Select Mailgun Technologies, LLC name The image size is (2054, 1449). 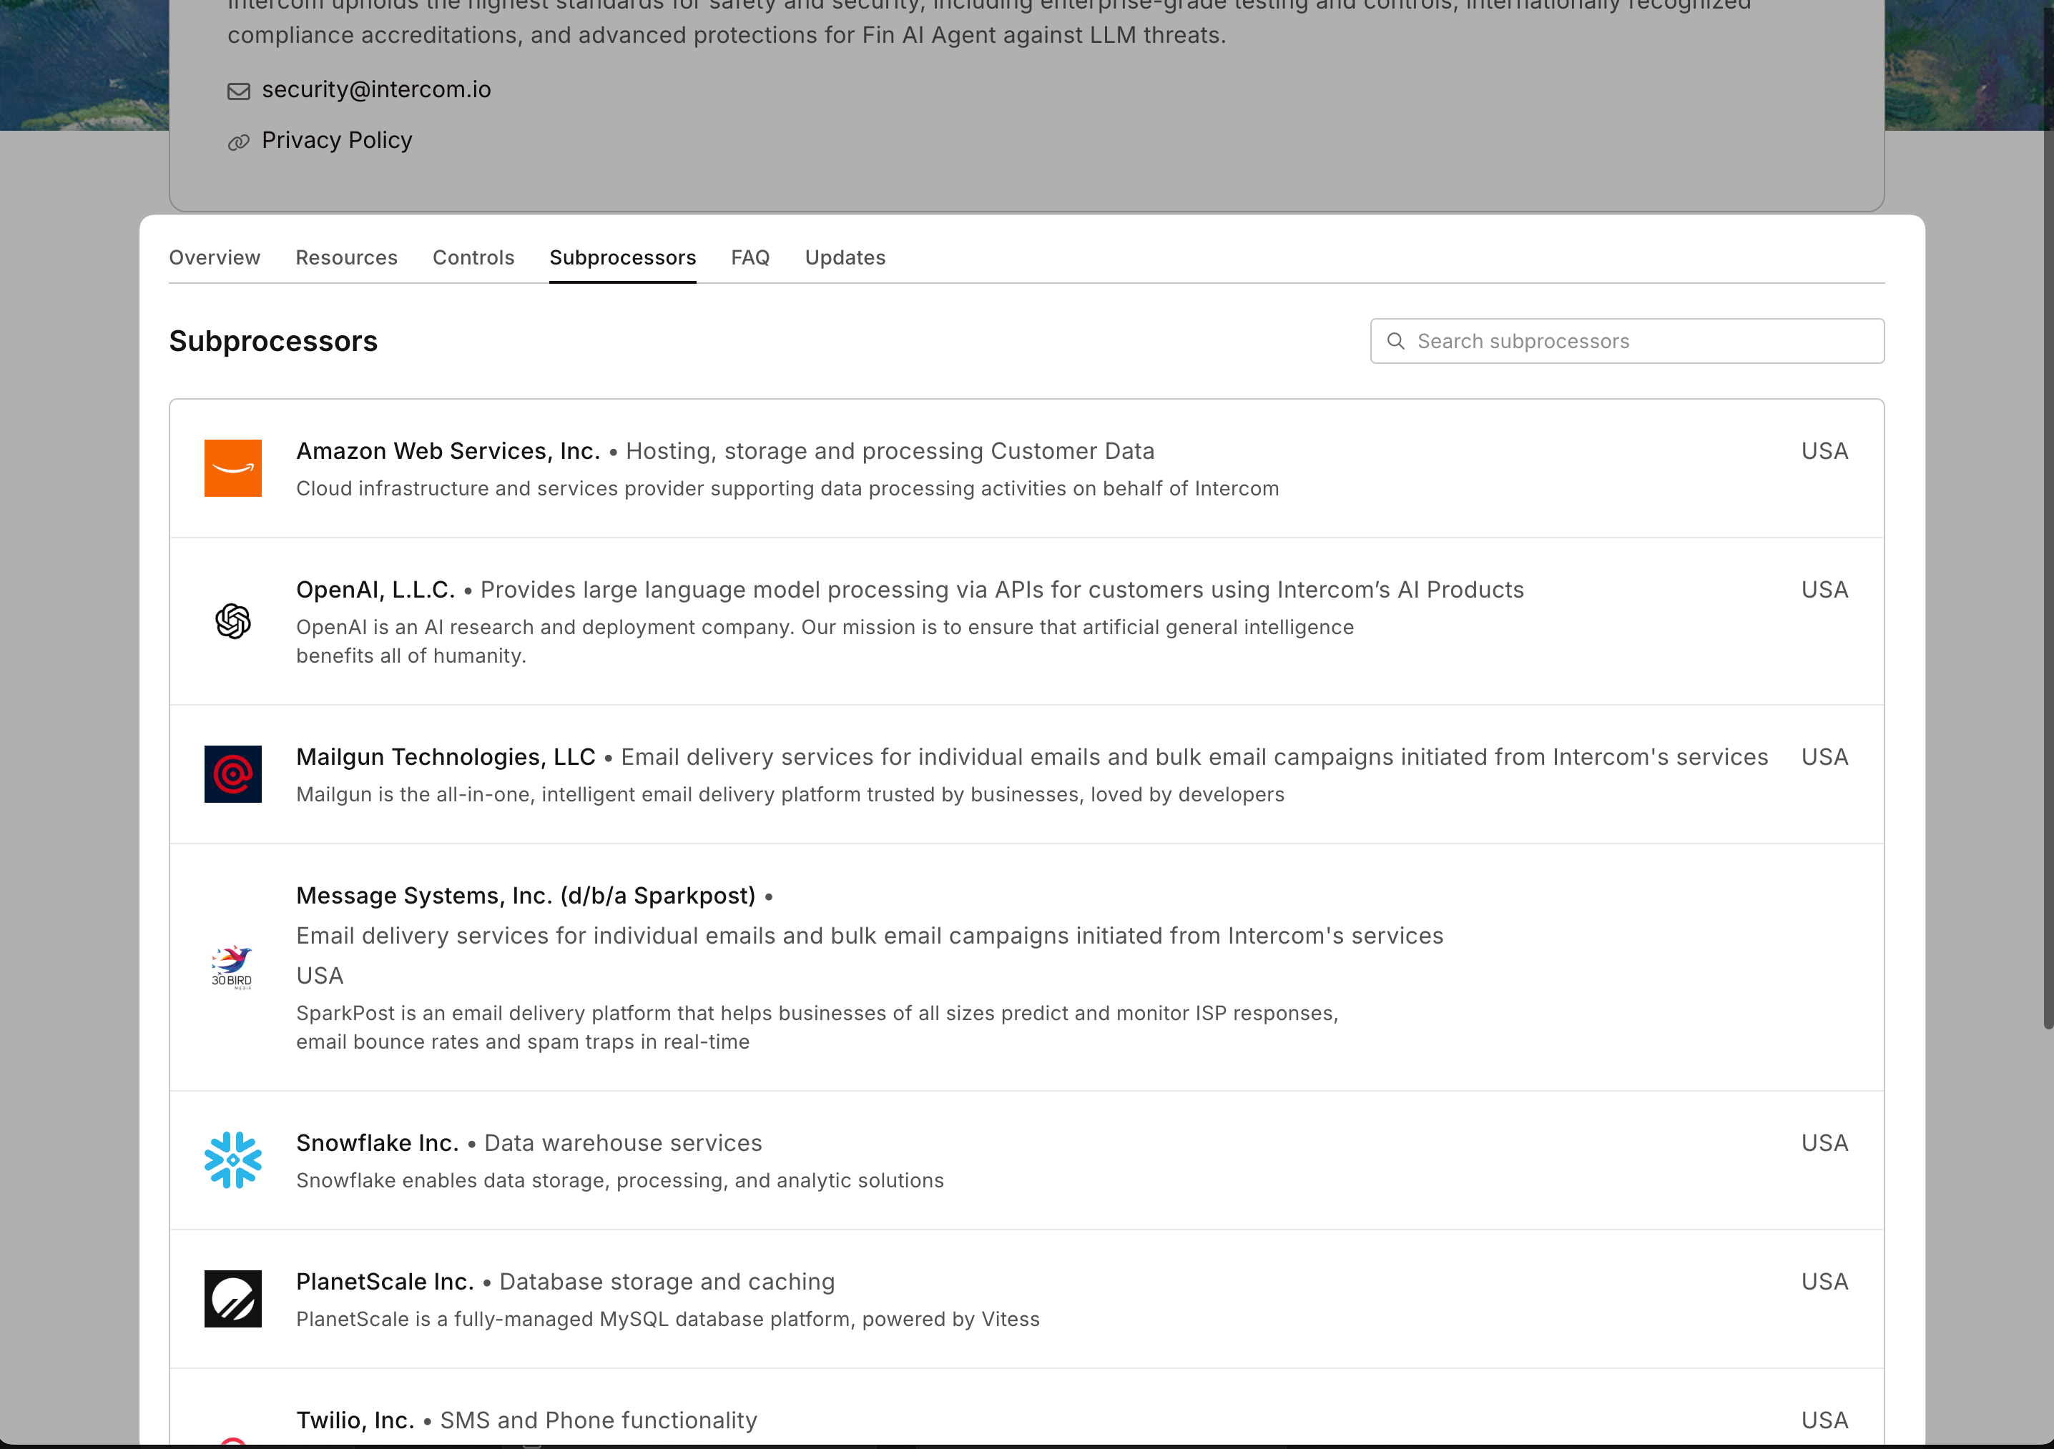pyautogui.click(x=446, y=757)
